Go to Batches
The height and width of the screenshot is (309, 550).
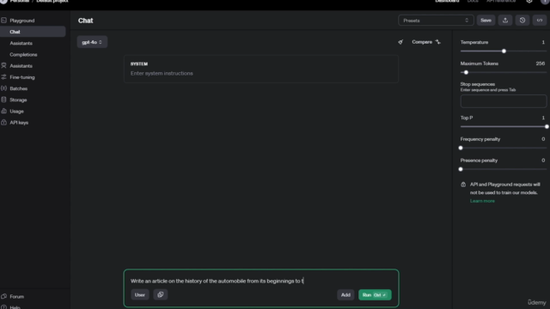pos(19,88)
